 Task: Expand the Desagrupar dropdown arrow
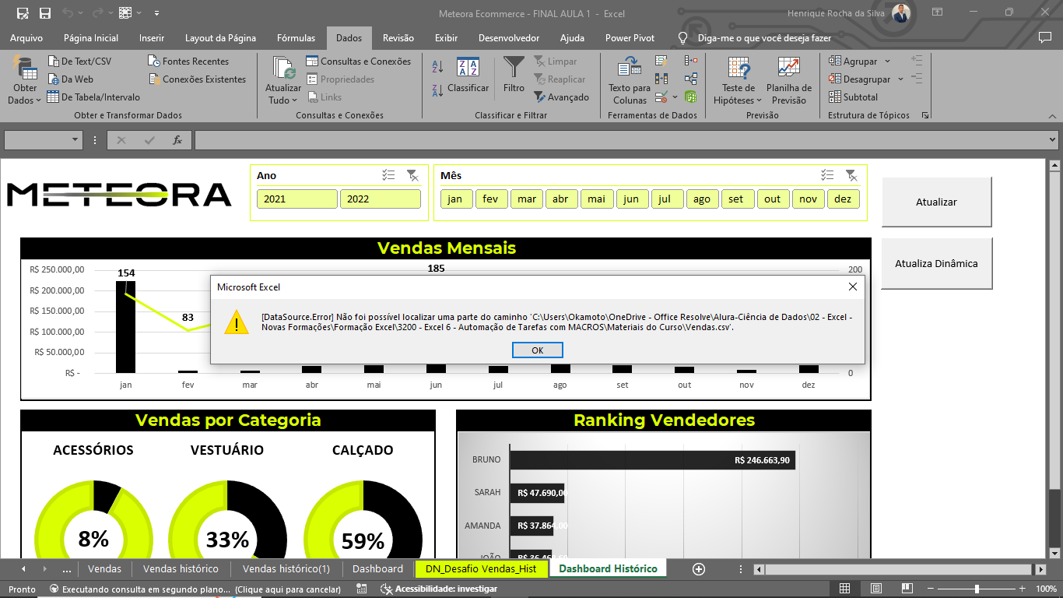pyautogui.click(x=900, y=79)
